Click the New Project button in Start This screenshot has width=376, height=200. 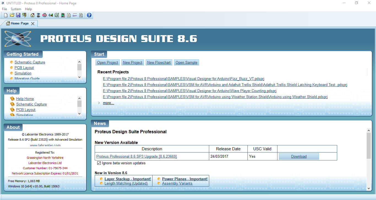(133, 62)
